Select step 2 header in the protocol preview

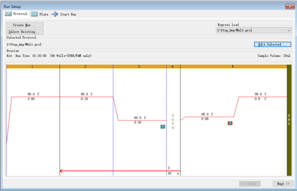tap(87, 67)
